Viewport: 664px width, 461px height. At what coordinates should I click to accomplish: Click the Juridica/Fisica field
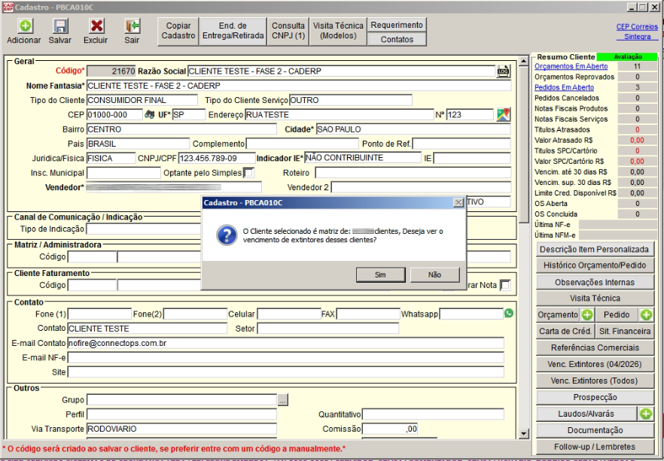(111, 158)
